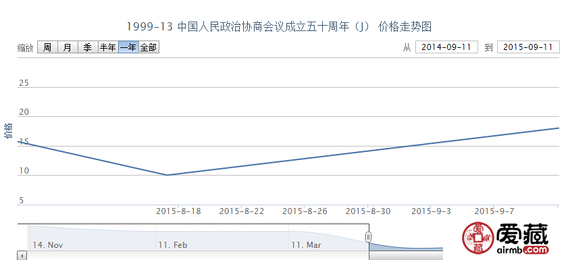Select the 一年 (one year) zoom button
568x260 pixels.
coord(128,47)
